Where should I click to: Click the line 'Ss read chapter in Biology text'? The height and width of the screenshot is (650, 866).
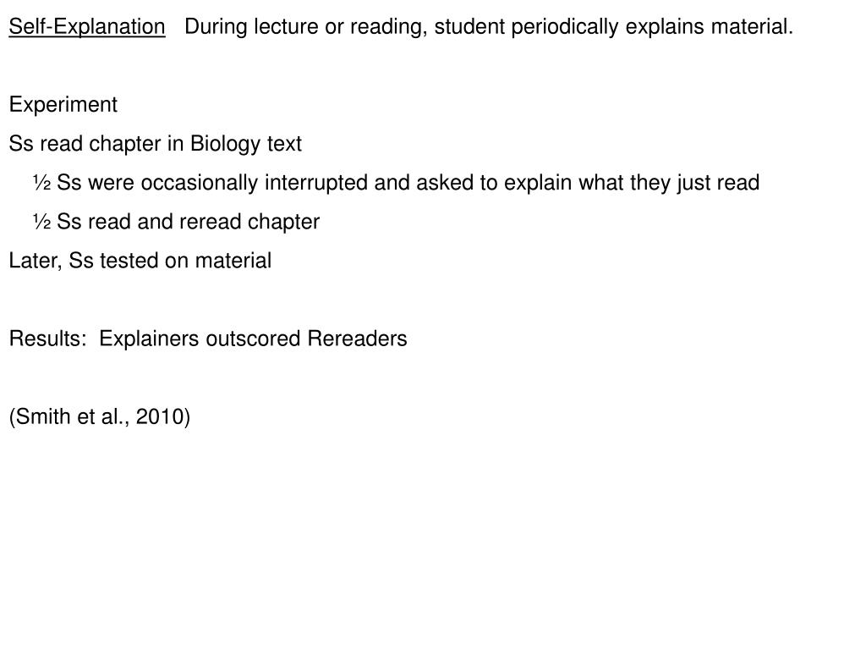click(x=156, y=144)
